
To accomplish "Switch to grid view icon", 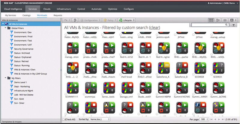I will pyautogui.click(x=211, y=20).
